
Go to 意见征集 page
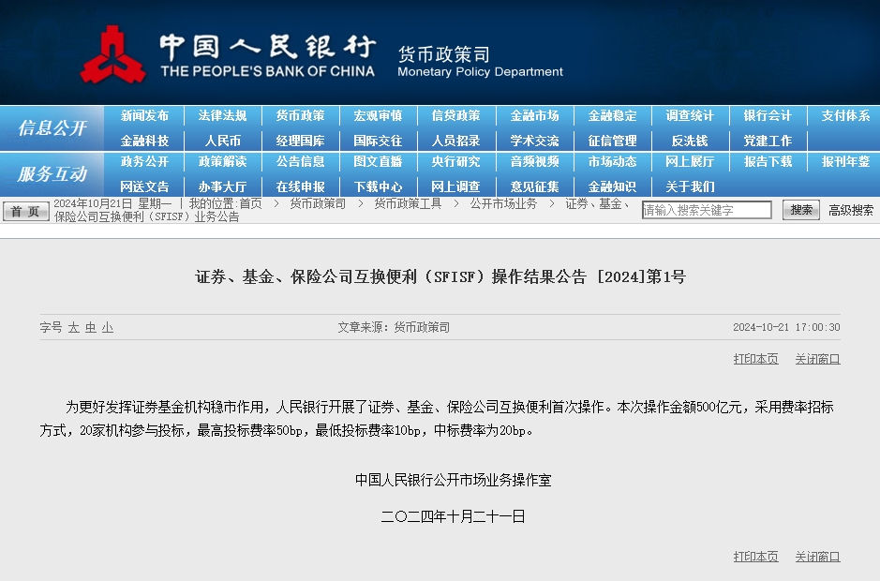click(534, 186)
